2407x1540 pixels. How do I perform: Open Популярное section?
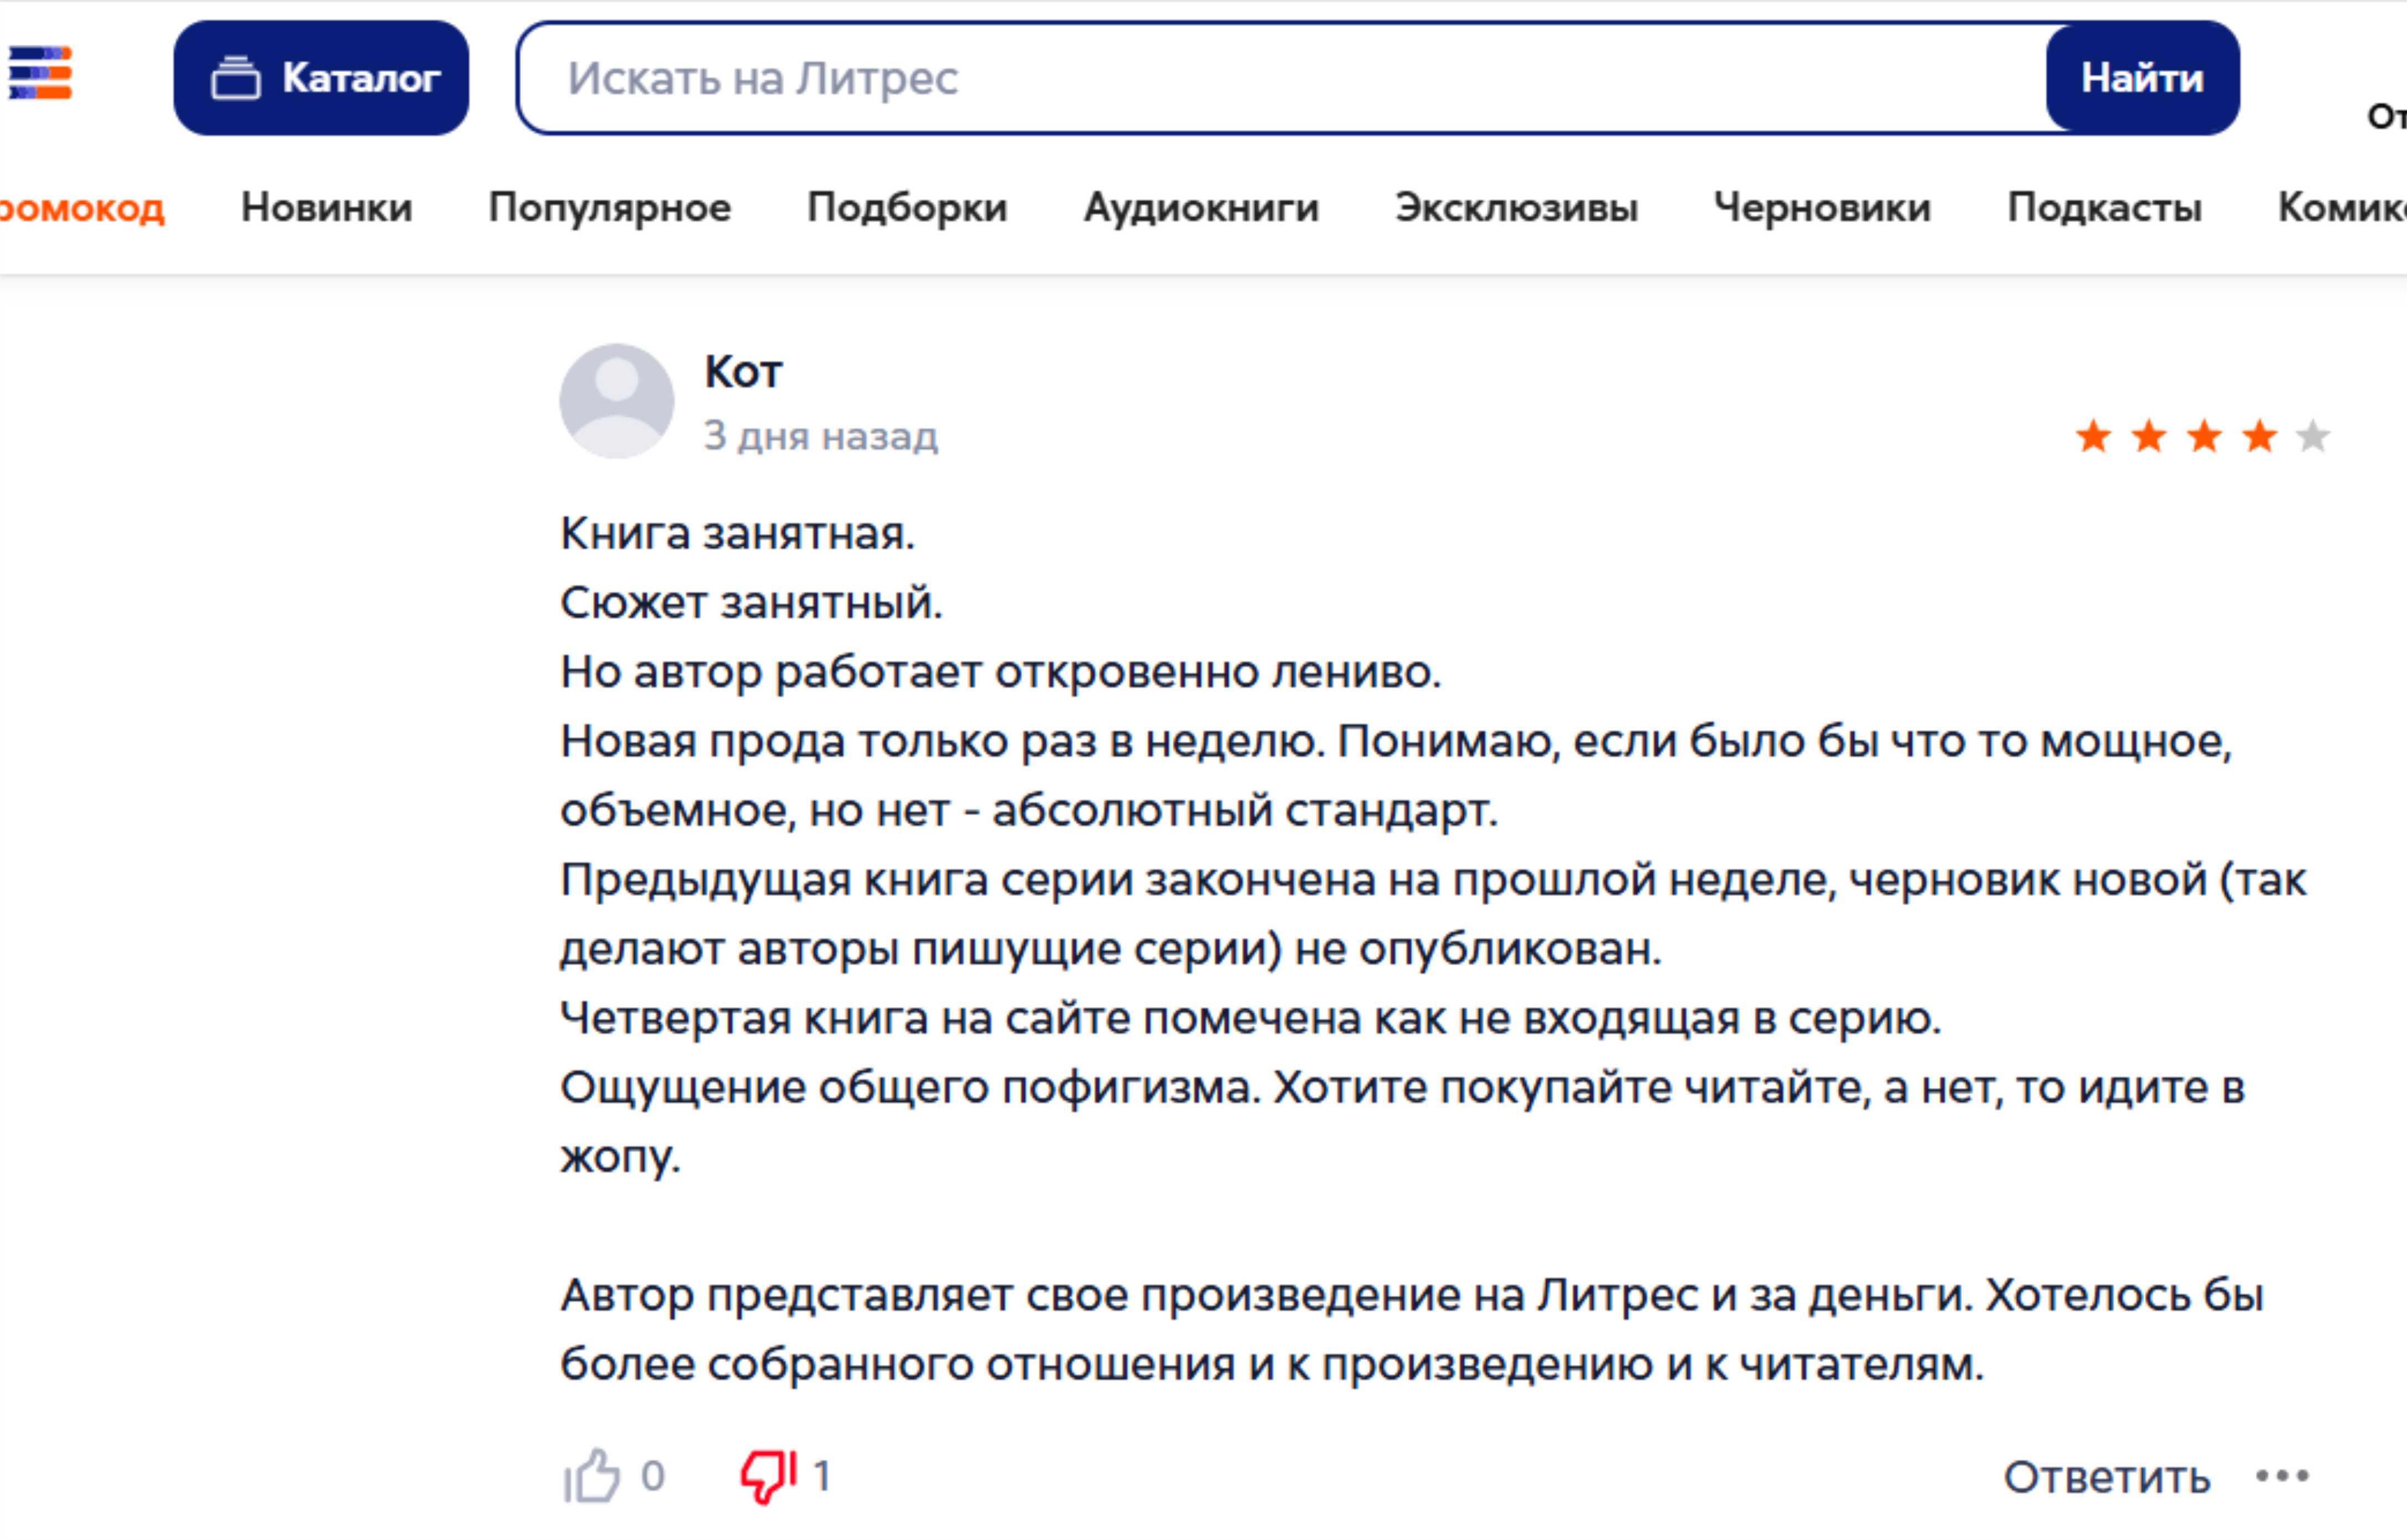pyautogui.click(x=609, y=208)
